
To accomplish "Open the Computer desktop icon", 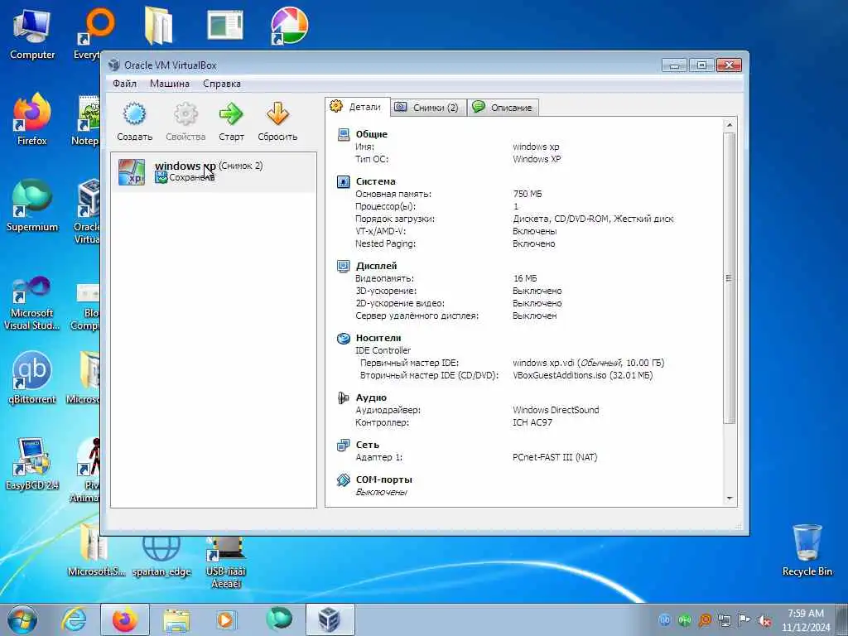I will pos(32,34).
